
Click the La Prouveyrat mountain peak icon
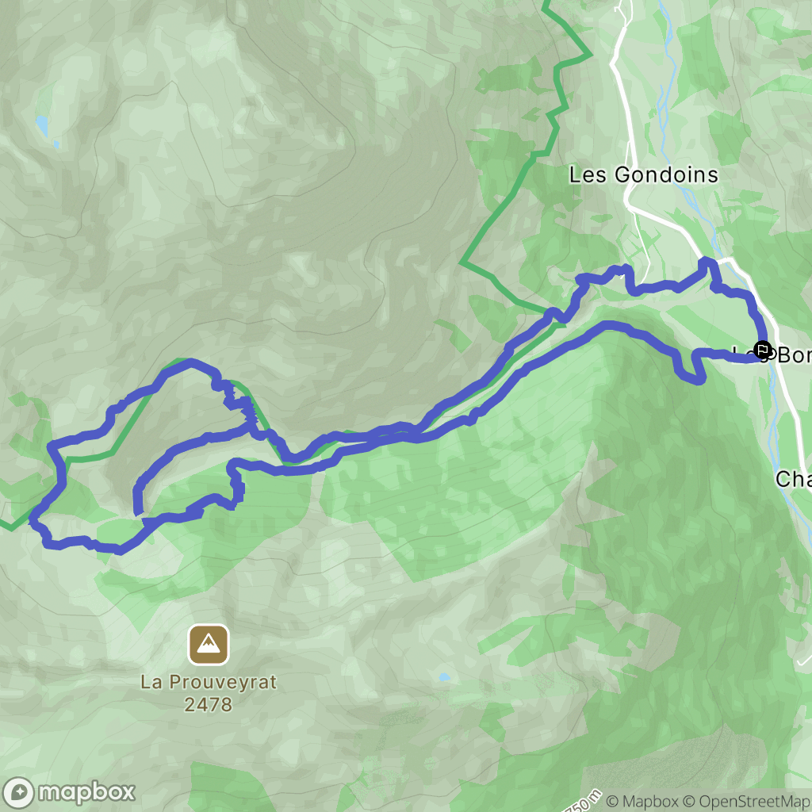[209, 644]
